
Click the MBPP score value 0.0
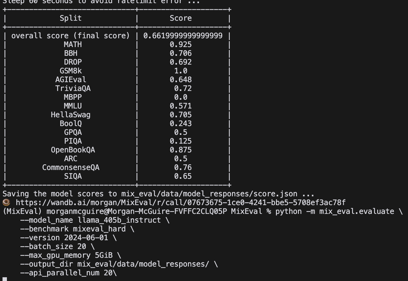tap(181, 97)
